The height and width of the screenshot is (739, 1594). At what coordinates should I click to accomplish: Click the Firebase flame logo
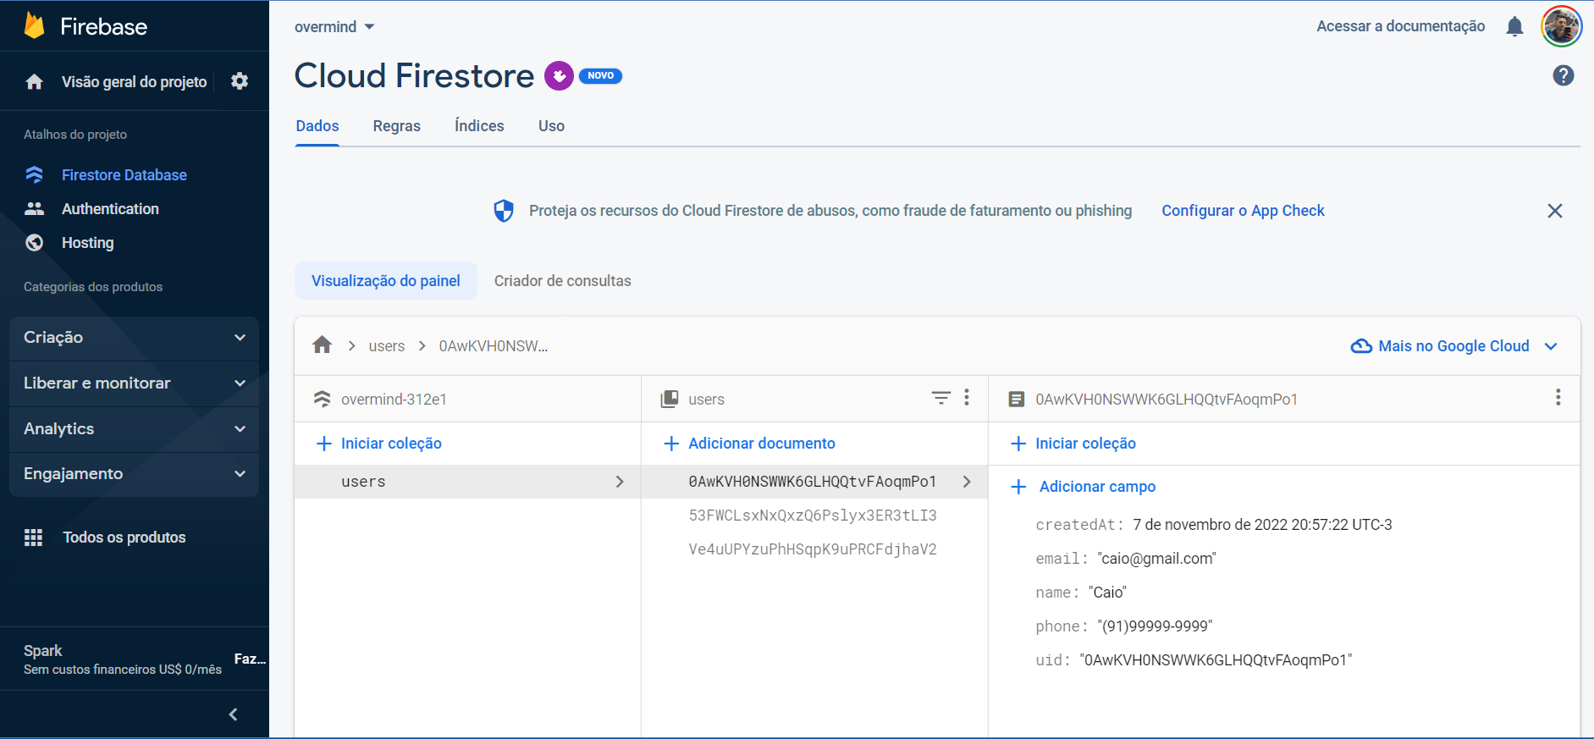[x=34, y=25]
